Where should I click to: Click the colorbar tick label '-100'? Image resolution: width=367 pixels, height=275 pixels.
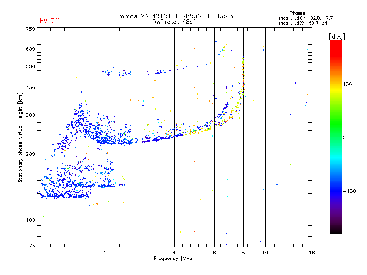coord(349,191)
